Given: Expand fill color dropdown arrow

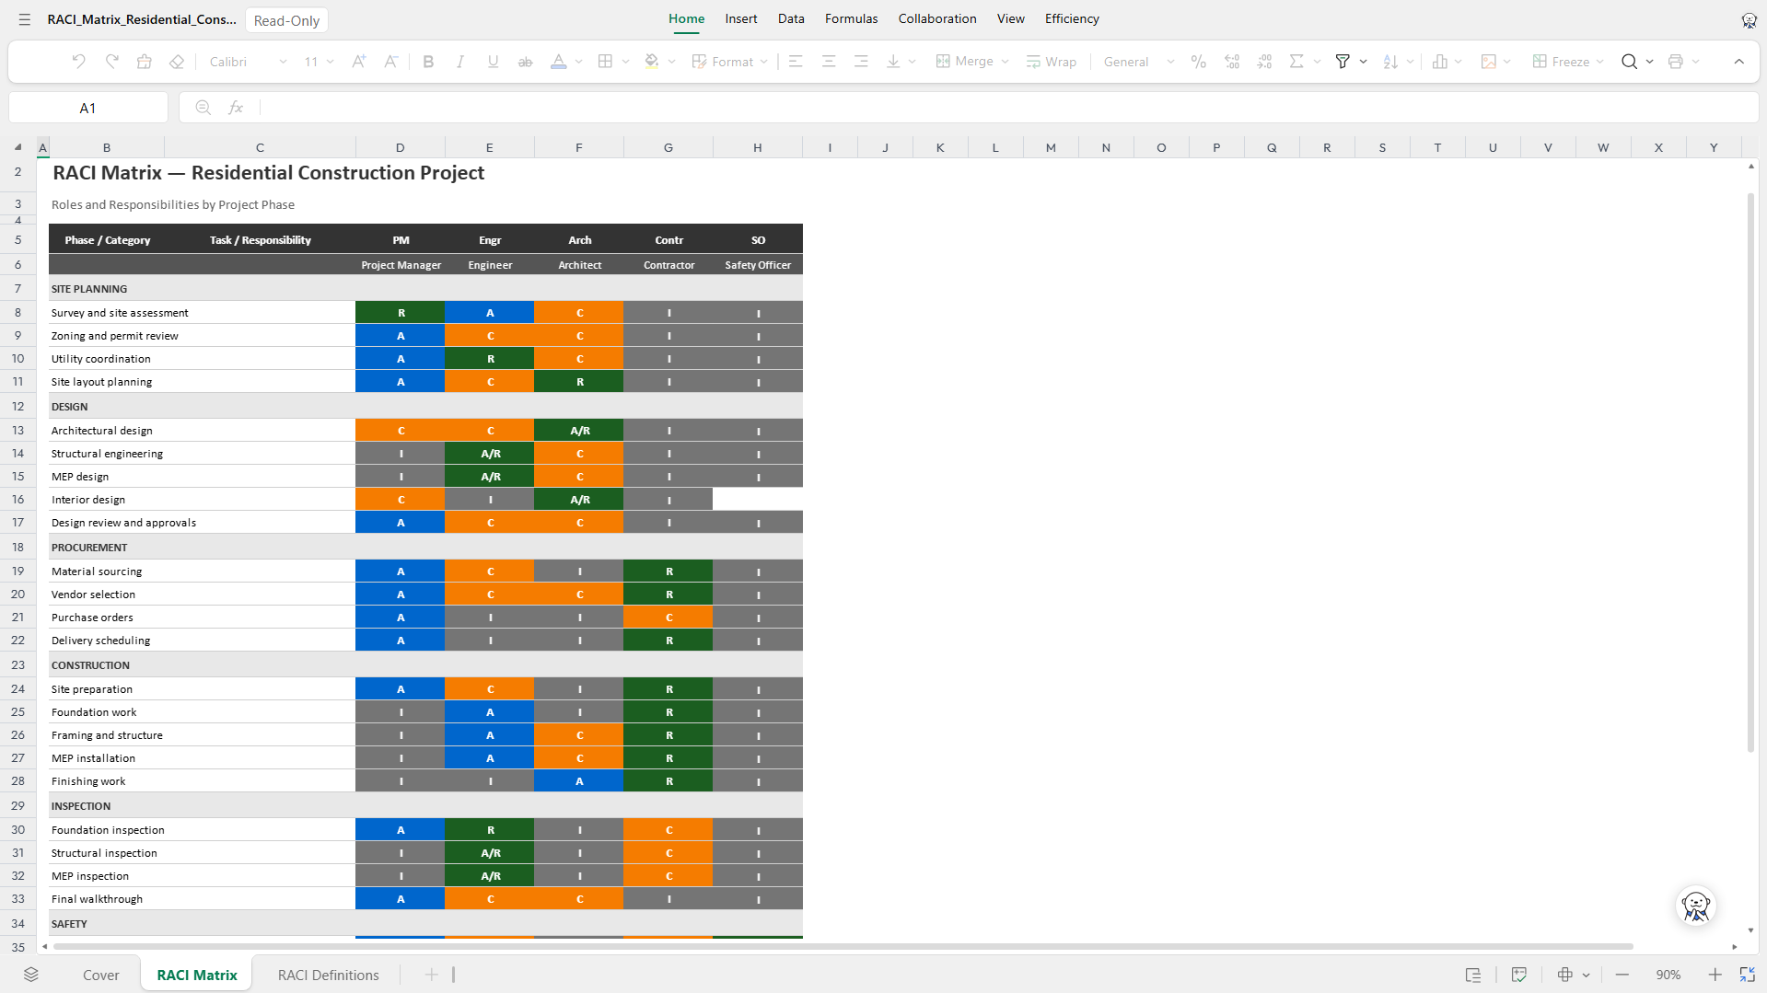Looking at the screenshot, I should pos(672,62).
